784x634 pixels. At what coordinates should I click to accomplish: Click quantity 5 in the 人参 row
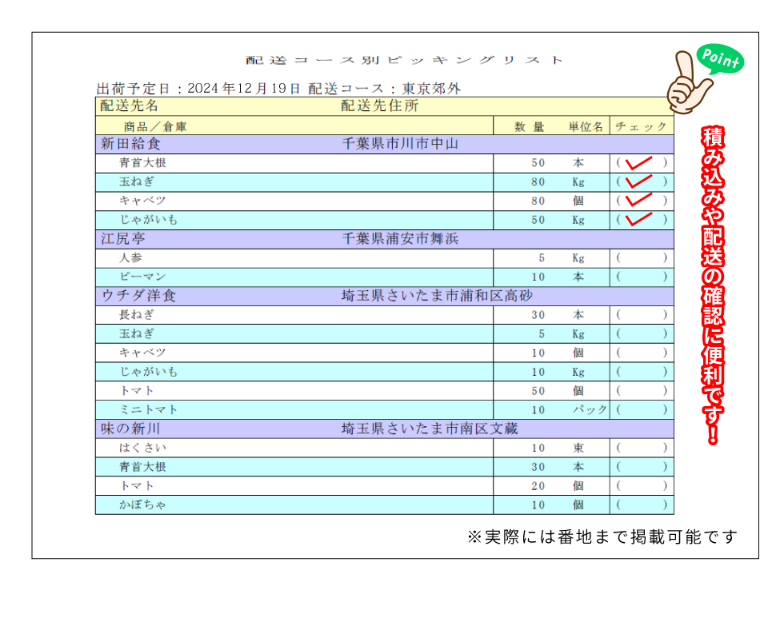[542, 258]
